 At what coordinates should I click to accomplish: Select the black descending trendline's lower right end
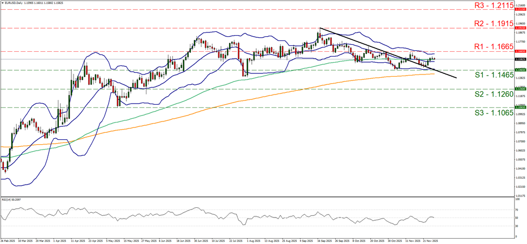(x=456, y=78)
